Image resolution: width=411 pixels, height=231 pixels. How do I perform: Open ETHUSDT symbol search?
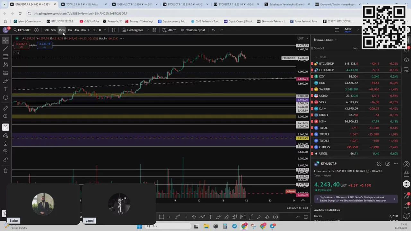22,30
